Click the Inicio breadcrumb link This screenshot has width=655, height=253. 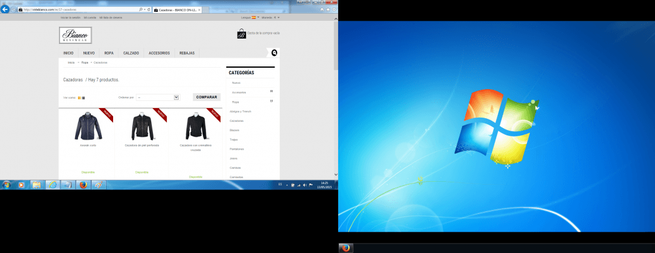pyautogui.click(x=71, y=62)
